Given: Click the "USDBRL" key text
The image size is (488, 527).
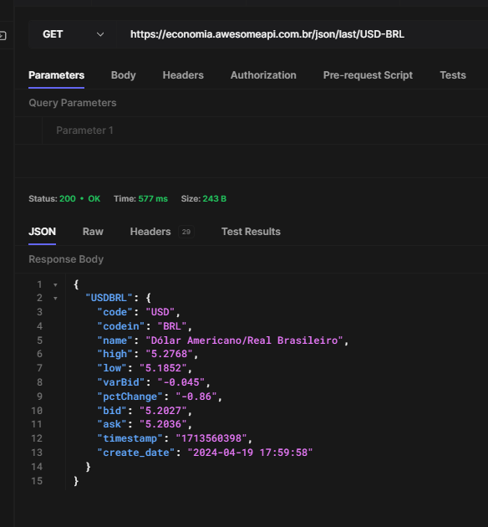Looking at the screenshot, I should tap(109, 298).
